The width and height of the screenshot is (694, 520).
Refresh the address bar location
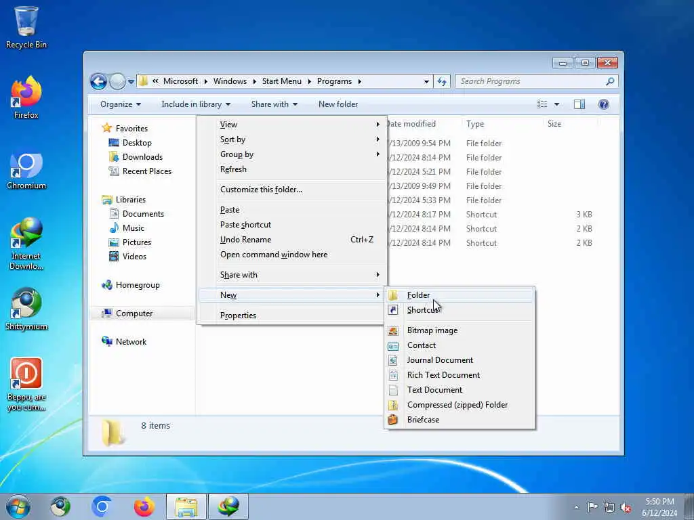442,81
